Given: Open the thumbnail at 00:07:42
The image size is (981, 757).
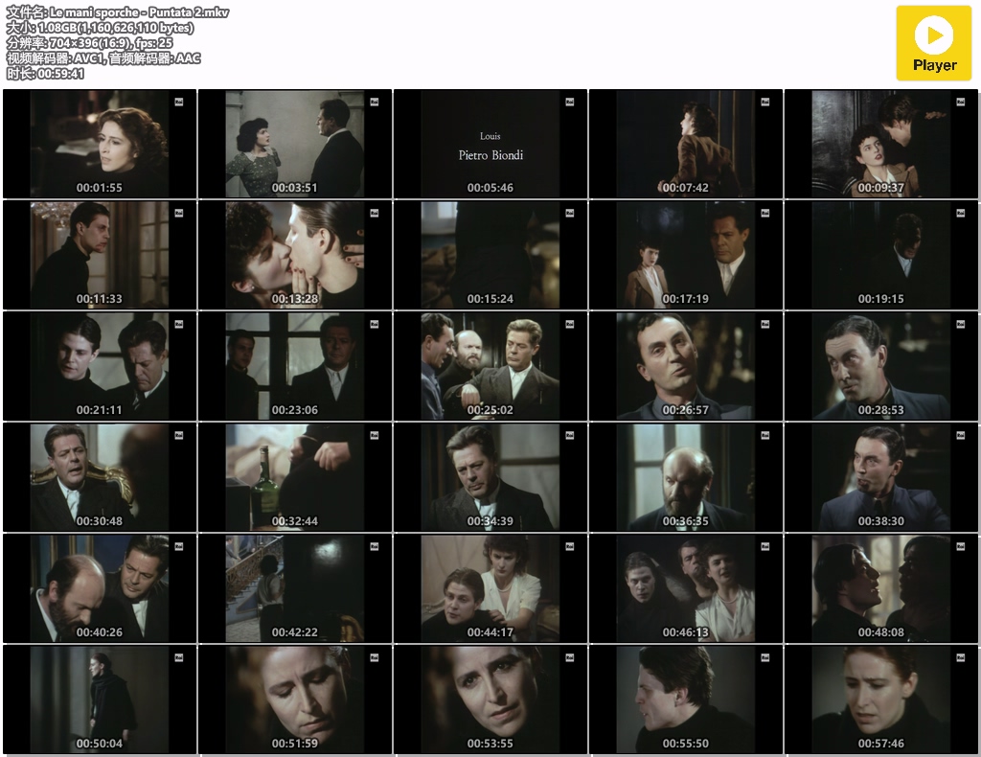Looking at the screenshot, I should click(686, 144).
